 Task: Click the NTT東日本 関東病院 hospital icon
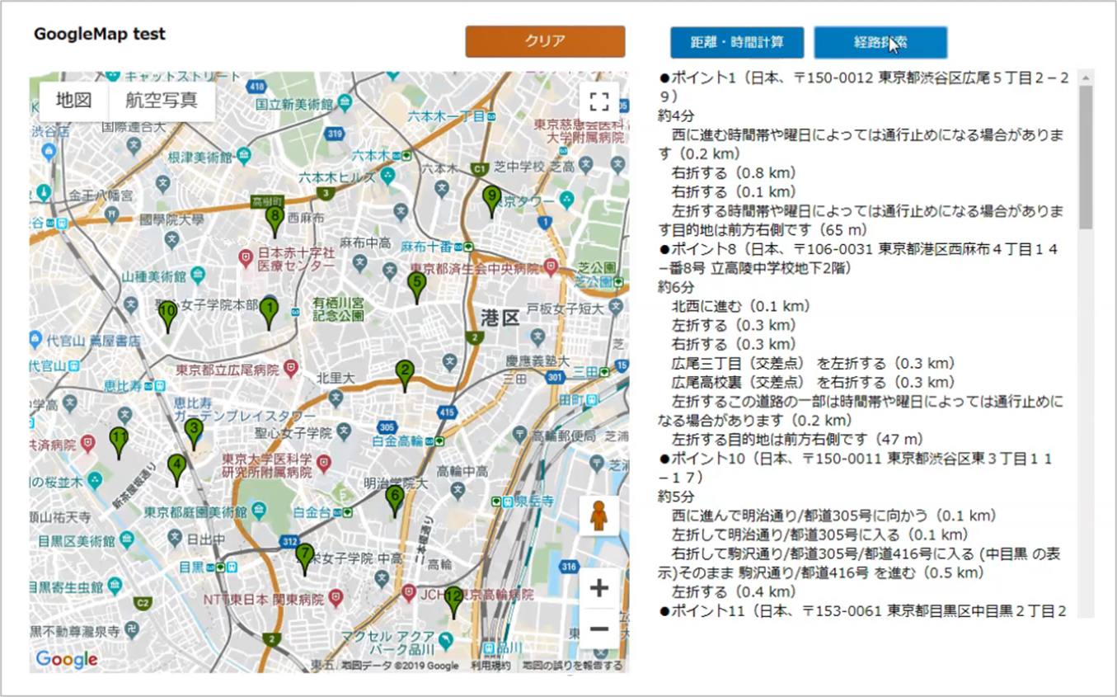coord(335,596)
